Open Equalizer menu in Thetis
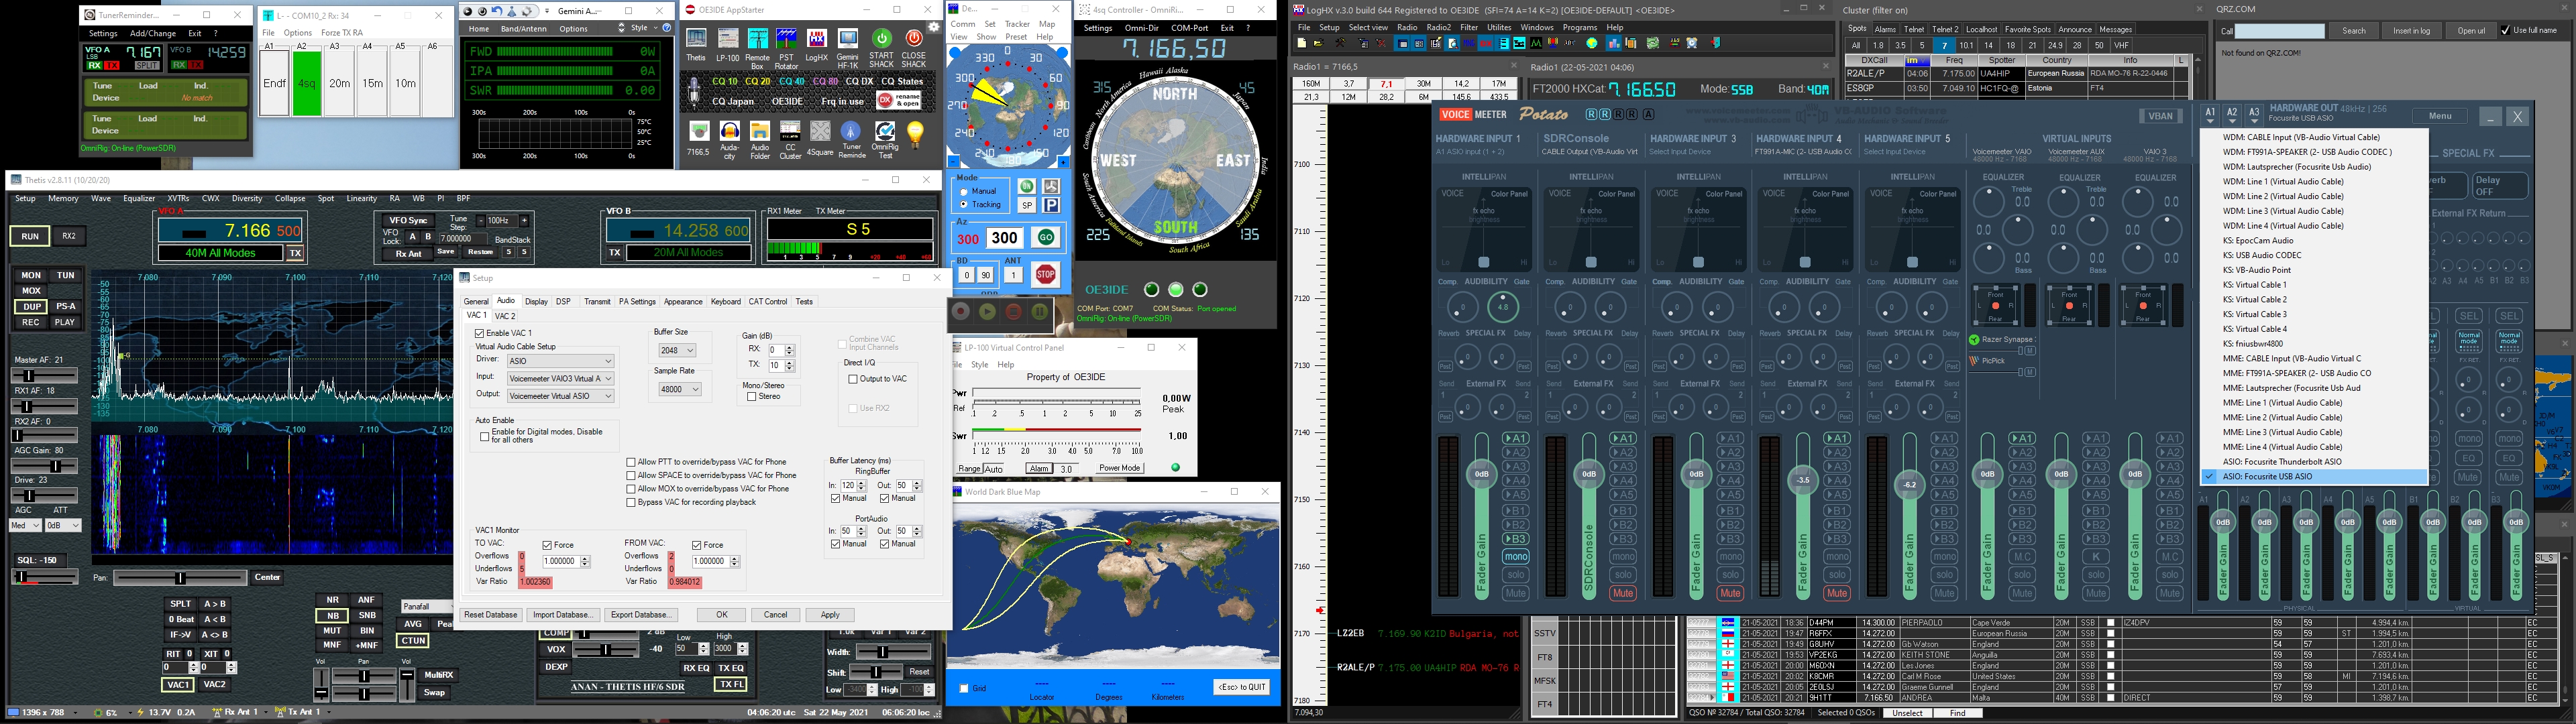The height and width of the screenshot is (724, 2576). click(x=139, y=198)
